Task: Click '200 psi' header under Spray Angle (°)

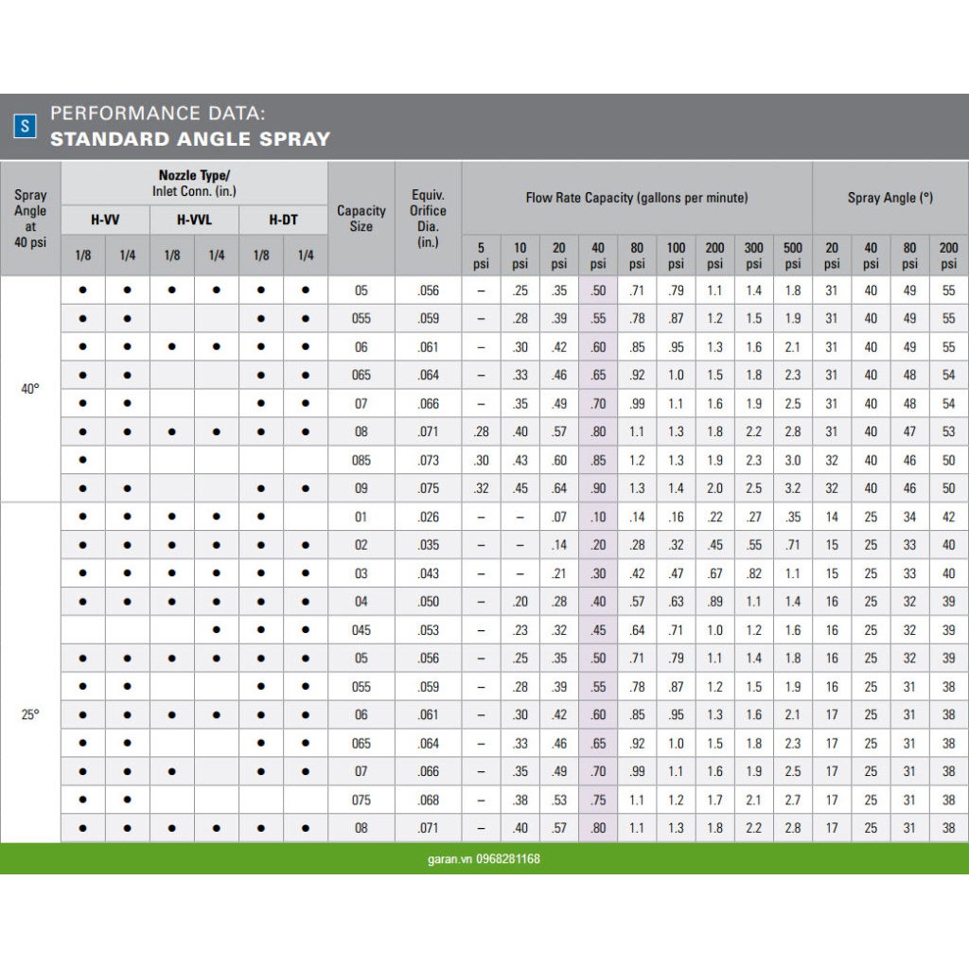Action: (948, 255)
